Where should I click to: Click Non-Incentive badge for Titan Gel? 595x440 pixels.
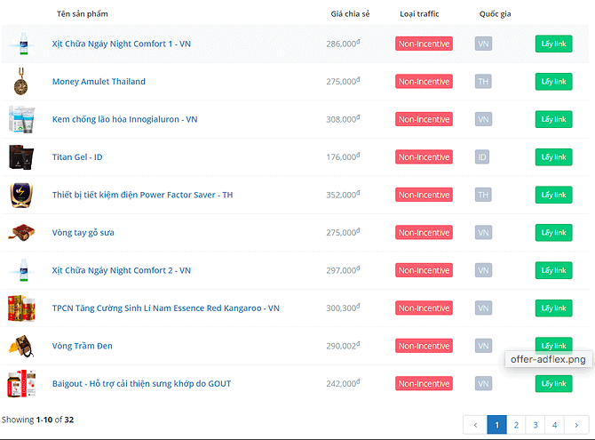point(424,157)
